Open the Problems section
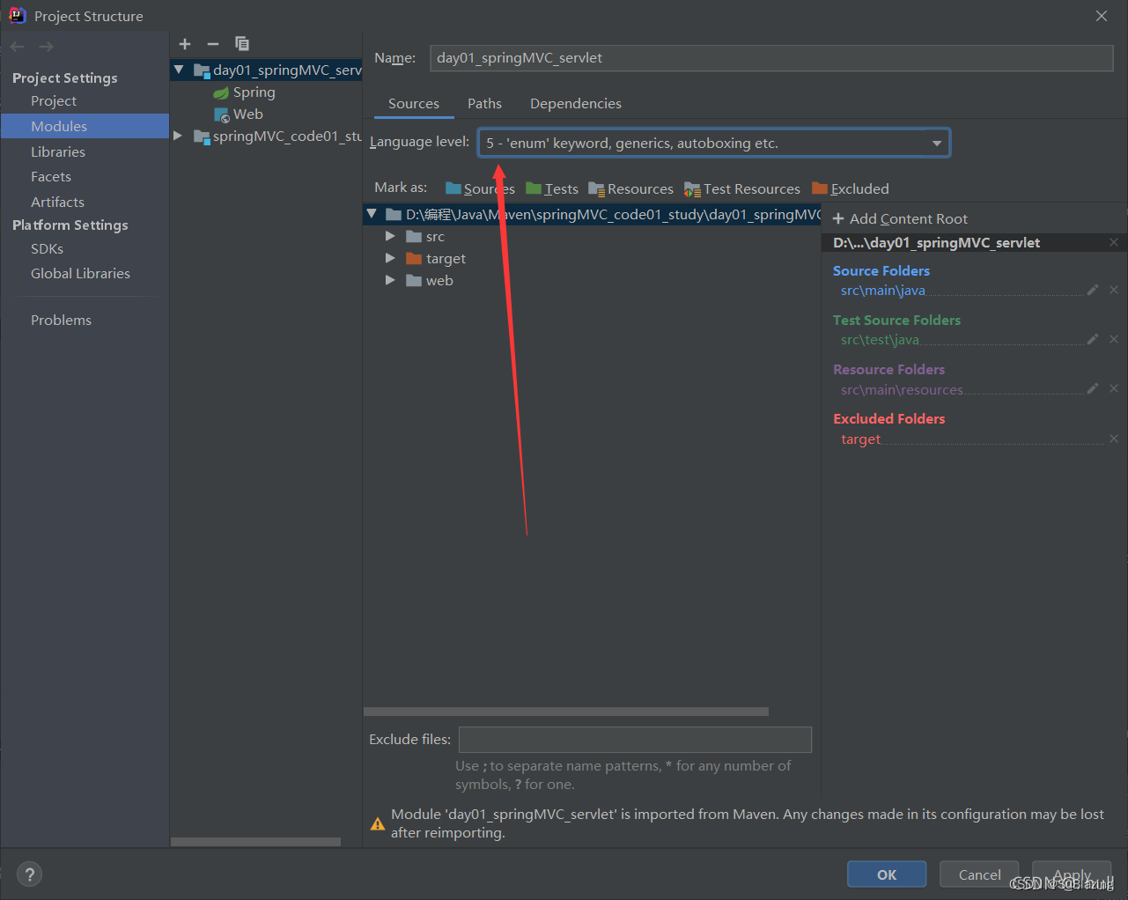This screenshot has height=900, width=1128. pyautogui.click(x=61, y=320)
